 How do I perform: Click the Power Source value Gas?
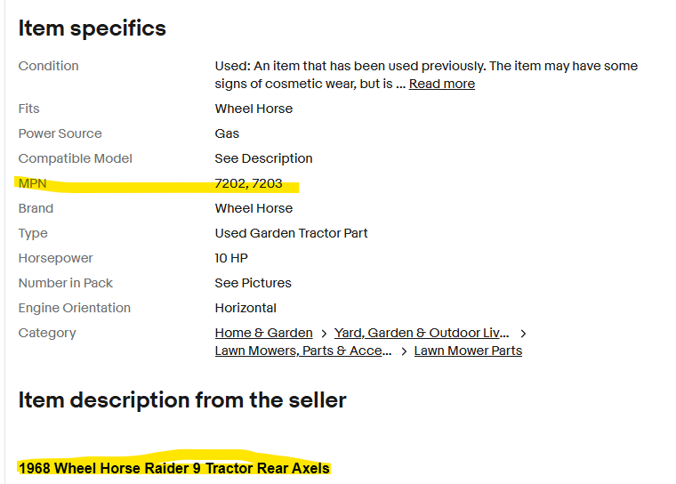(227, 133)
